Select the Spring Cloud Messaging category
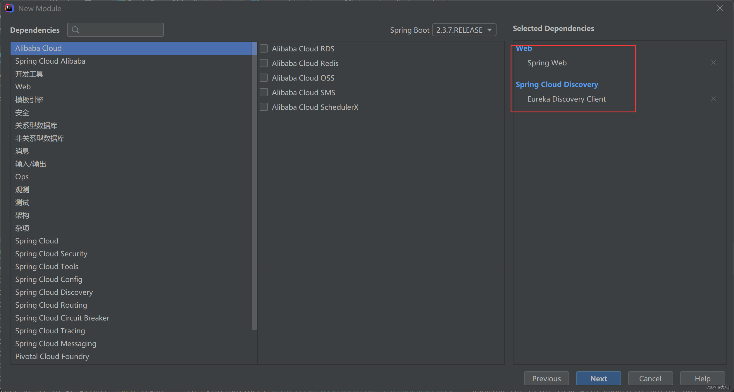The height and width of the screenshot is (392, 734). 131,344
